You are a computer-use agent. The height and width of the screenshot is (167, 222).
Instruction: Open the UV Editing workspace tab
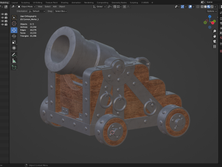pos(37,2)
